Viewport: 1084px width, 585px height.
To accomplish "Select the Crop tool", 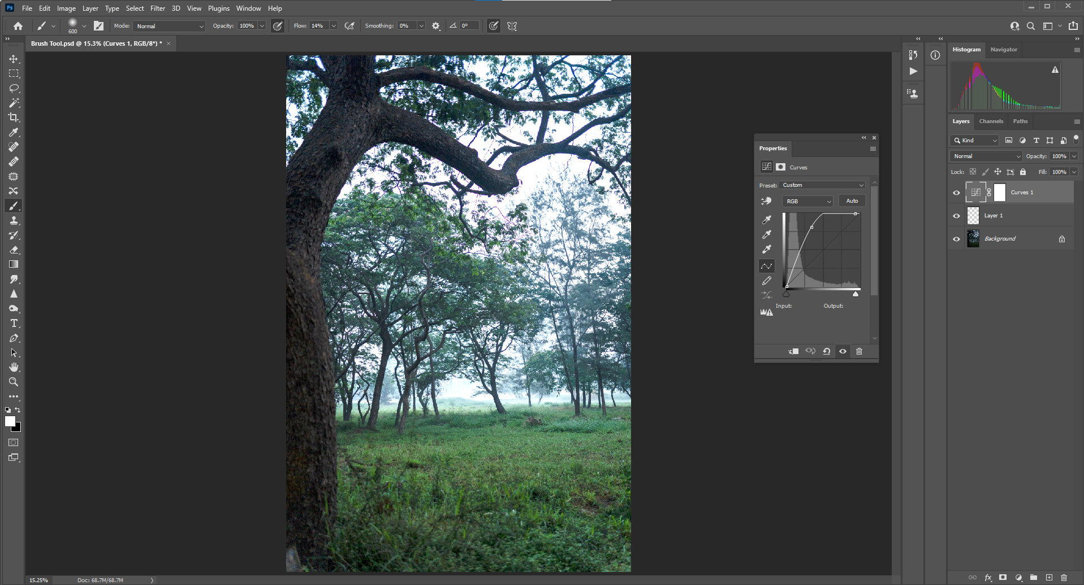I will 14,117.
